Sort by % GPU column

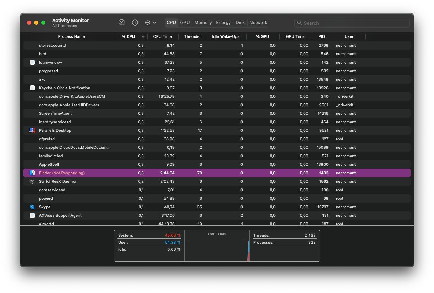point(262,36)
